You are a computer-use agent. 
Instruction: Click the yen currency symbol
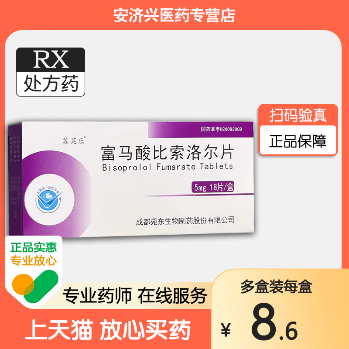point(226,330)
